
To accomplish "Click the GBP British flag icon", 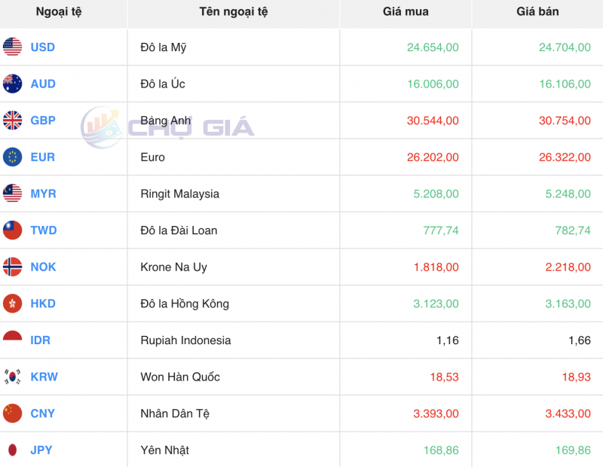I will [12, 121].
